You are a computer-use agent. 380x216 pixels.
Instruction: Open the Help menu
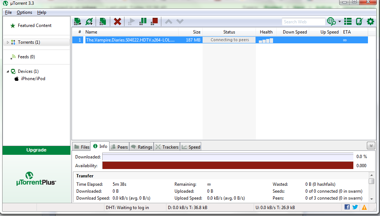(x=42, y=12)
